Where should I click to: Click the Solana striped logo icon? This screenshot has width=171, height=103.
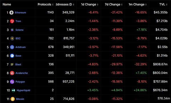[x=12, y=30]
